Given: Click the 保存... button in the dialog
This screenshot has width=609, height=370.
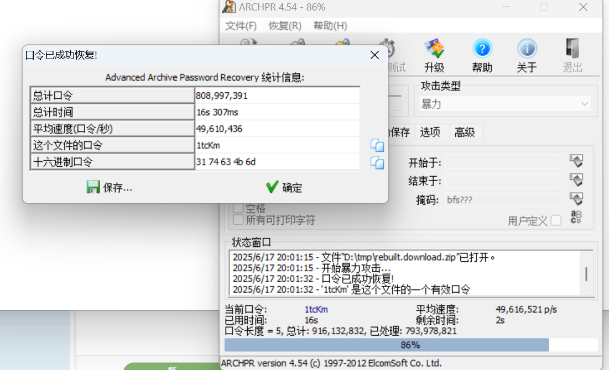Looking at the screenshot, I should click(109, 188).
